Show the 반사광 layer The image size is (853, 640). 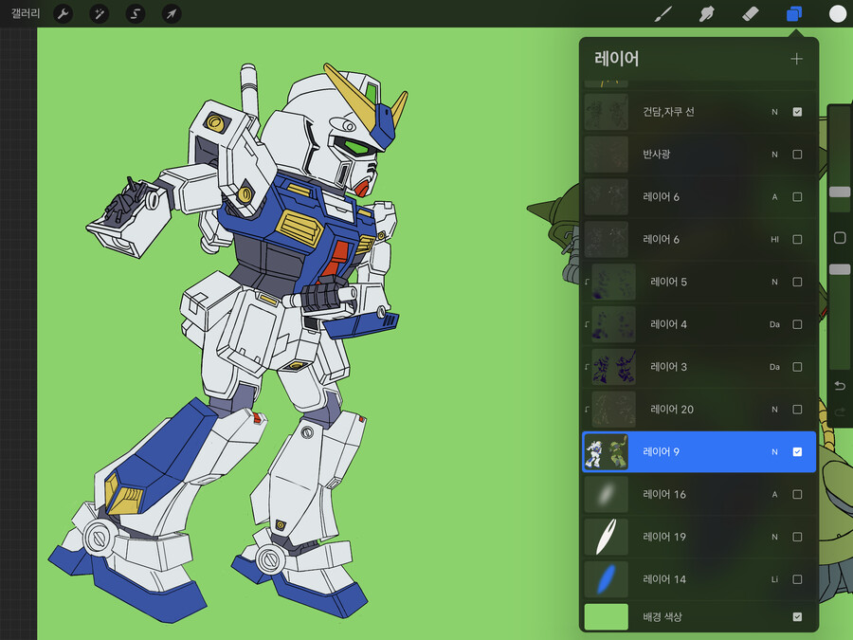click(x=797, y=155)
